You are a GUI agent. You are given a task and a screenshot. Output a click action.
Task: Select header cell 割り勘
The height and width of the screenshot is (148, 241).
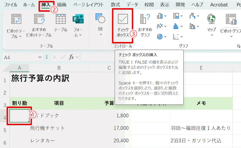tap(20, 103)
